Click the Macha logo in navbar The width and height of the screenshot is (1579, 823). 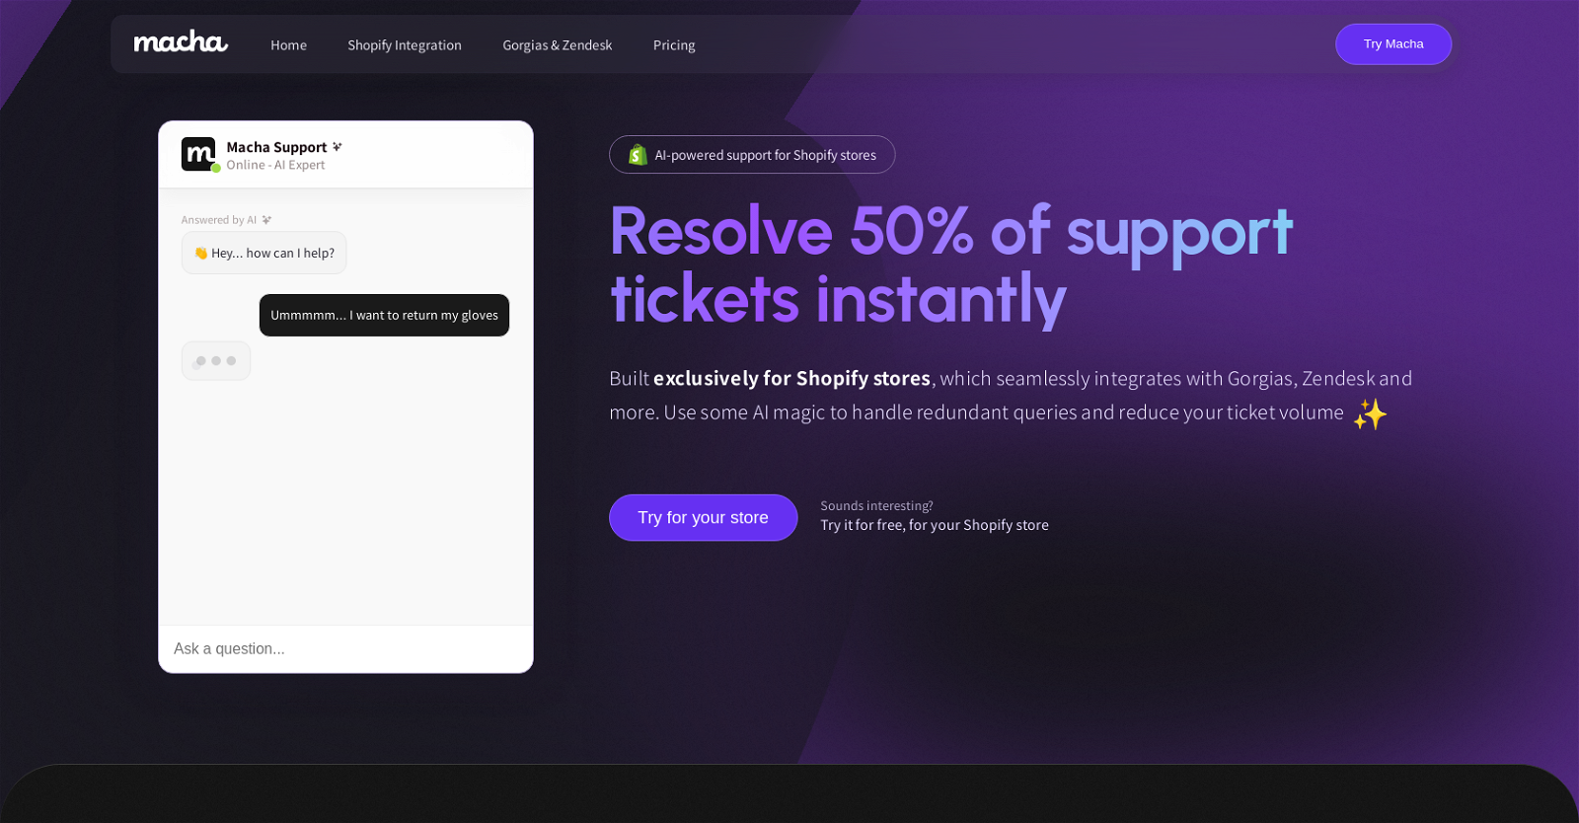pyautogui.click(x=181, y=41)
